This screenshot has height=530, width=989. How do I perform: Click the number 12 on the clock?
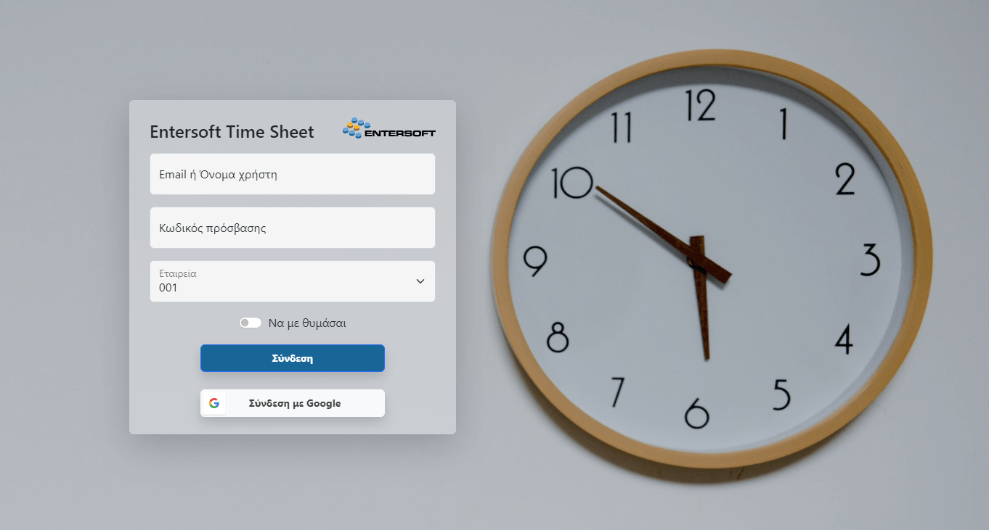pyautogui.click(x=701, y=104)
